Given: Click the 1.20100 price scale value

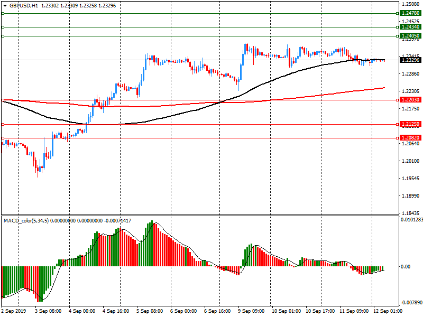Looking at the screenshot, I should tap(411, 161).
